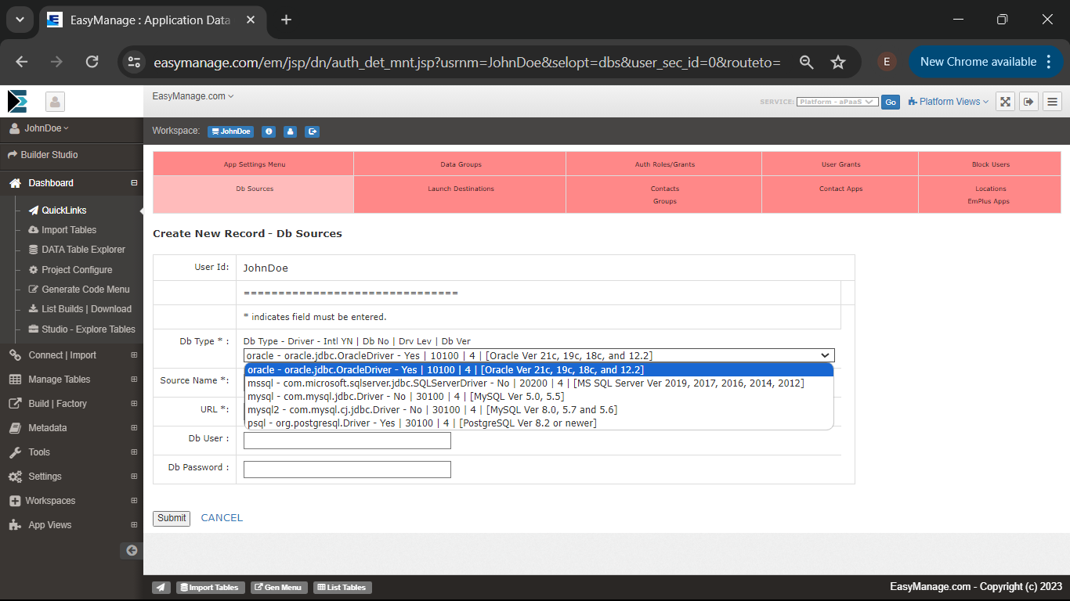Expand the Settings section

[x=134, y=477]
